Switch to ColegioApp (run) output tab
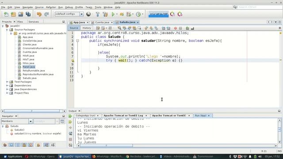The width and height of the screenshot is (283, 159). pos(85,116)
